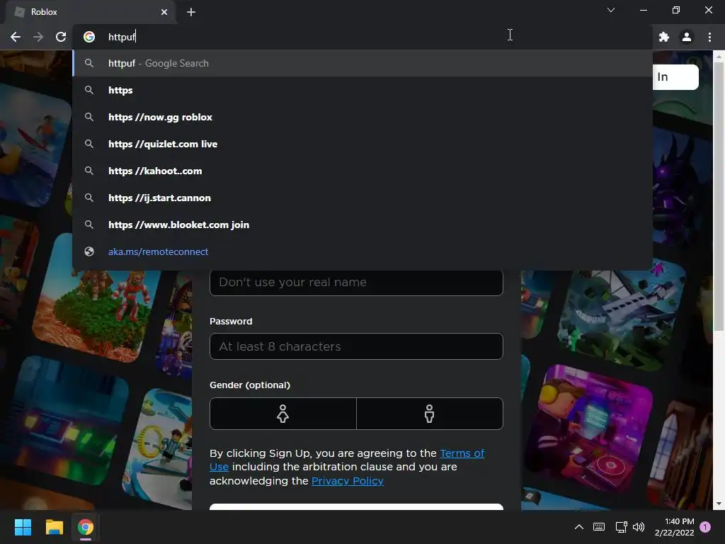This screenshot has width=725, height=544.
Task: Open the touch keyboard tray icon
Action: (599, 527)
